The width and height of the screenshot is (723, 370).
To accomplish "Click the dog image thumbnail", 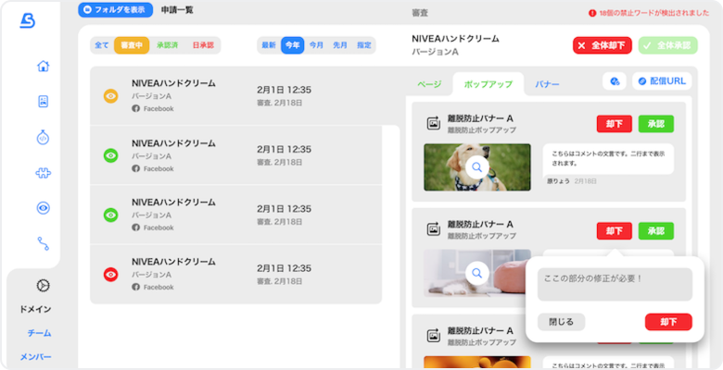I will [476, 167].
